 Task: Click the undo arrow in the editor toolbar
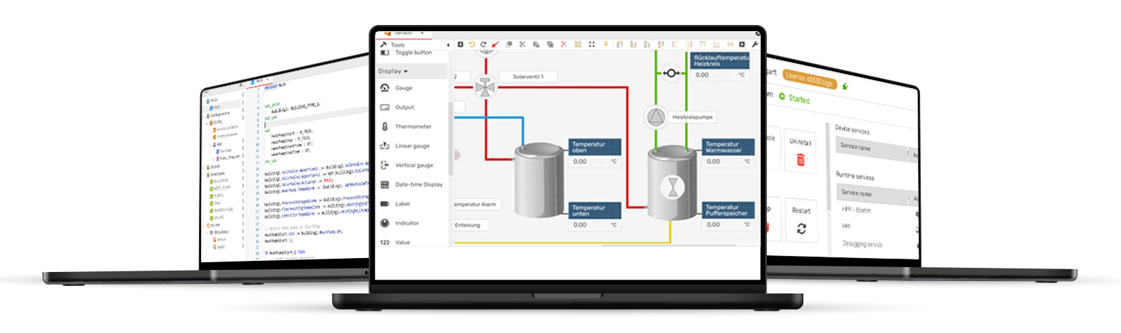click(471, 44)
